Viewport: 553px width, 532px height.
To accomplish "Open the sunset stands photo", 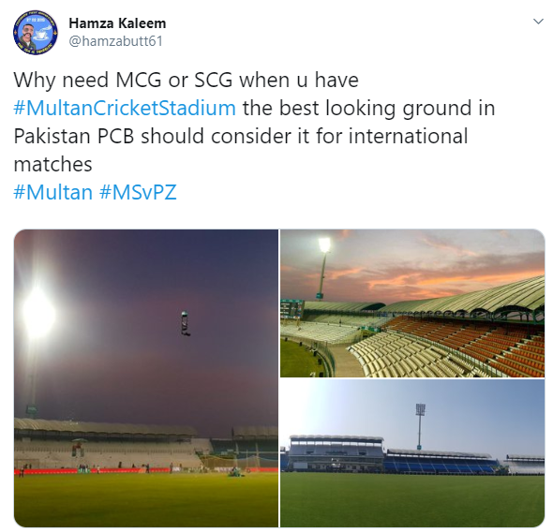I will (412, 303).
